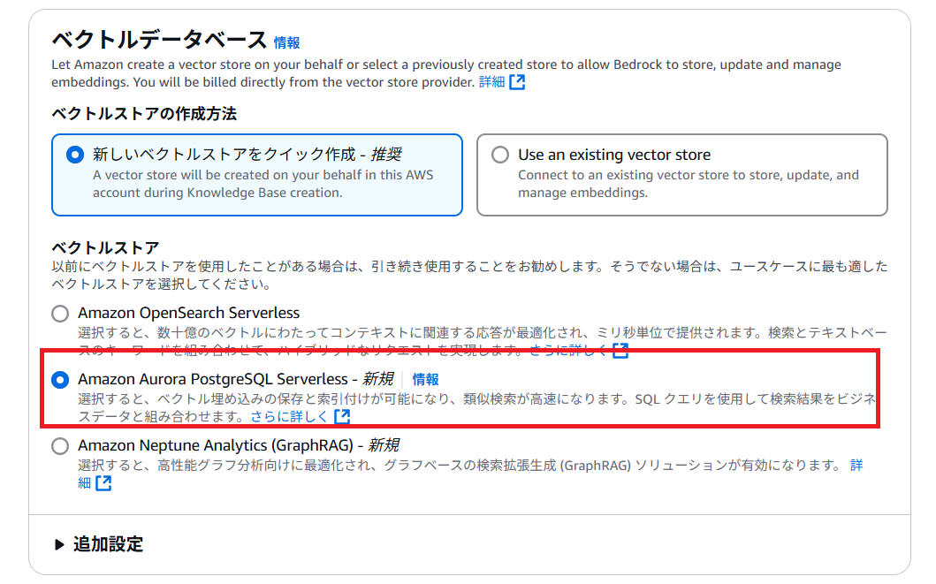Image resolution: width=936 pixels, height=584 pixels.
Task: Follow 詳 link in Neptune Analytics description
Action: tap(856, 466)
